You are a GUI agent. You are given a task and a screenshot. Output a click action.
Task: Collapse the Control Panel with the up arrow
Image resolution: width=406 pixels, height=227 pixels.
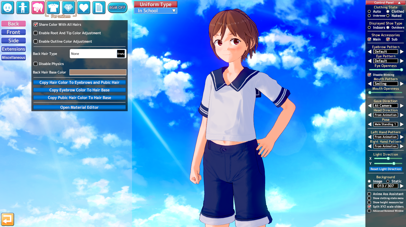[x=399, y=3]
